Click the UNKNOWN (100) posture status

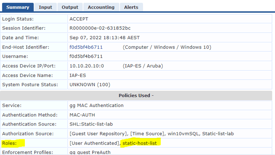90,84
